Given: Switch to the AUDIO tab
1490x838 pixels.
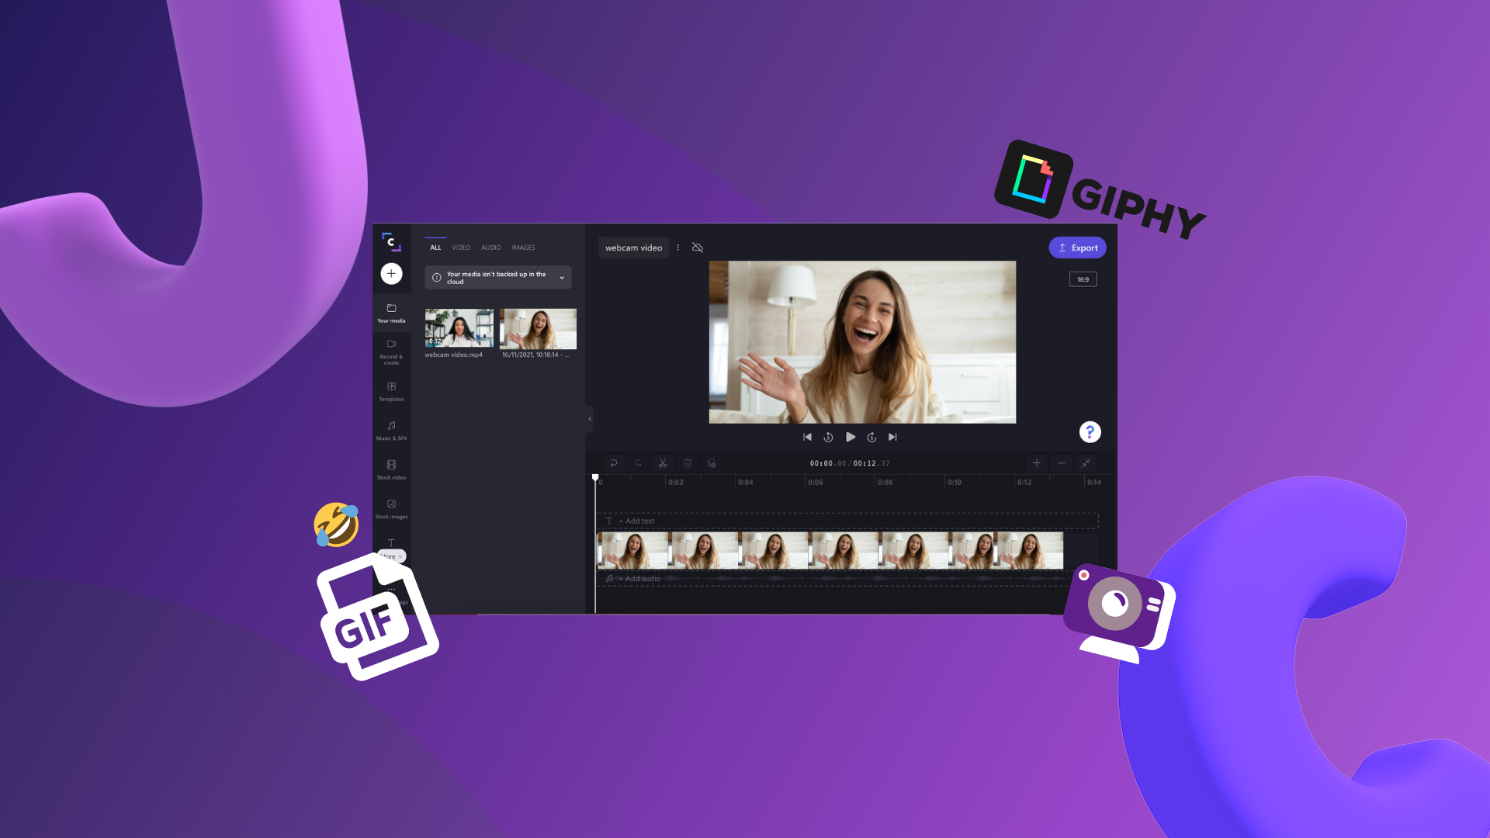Looking at the screenshot, I should pos(490,248).
